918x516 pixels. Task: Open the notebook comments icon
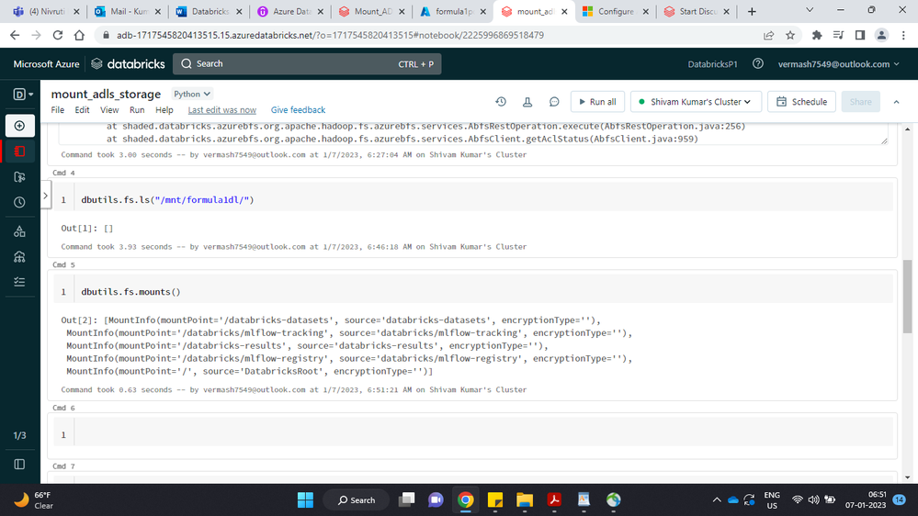(x=554, y=102)
